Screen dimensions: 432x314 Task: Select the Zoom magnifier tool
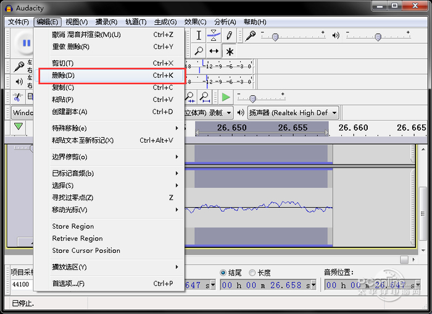tap(199, 51)
